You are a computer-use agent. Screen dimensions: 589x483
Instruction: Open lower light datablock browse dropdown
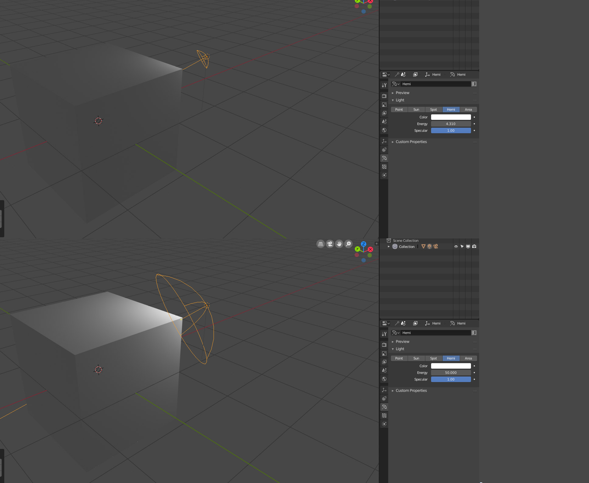pyautogui.click(x=396, y=333)
